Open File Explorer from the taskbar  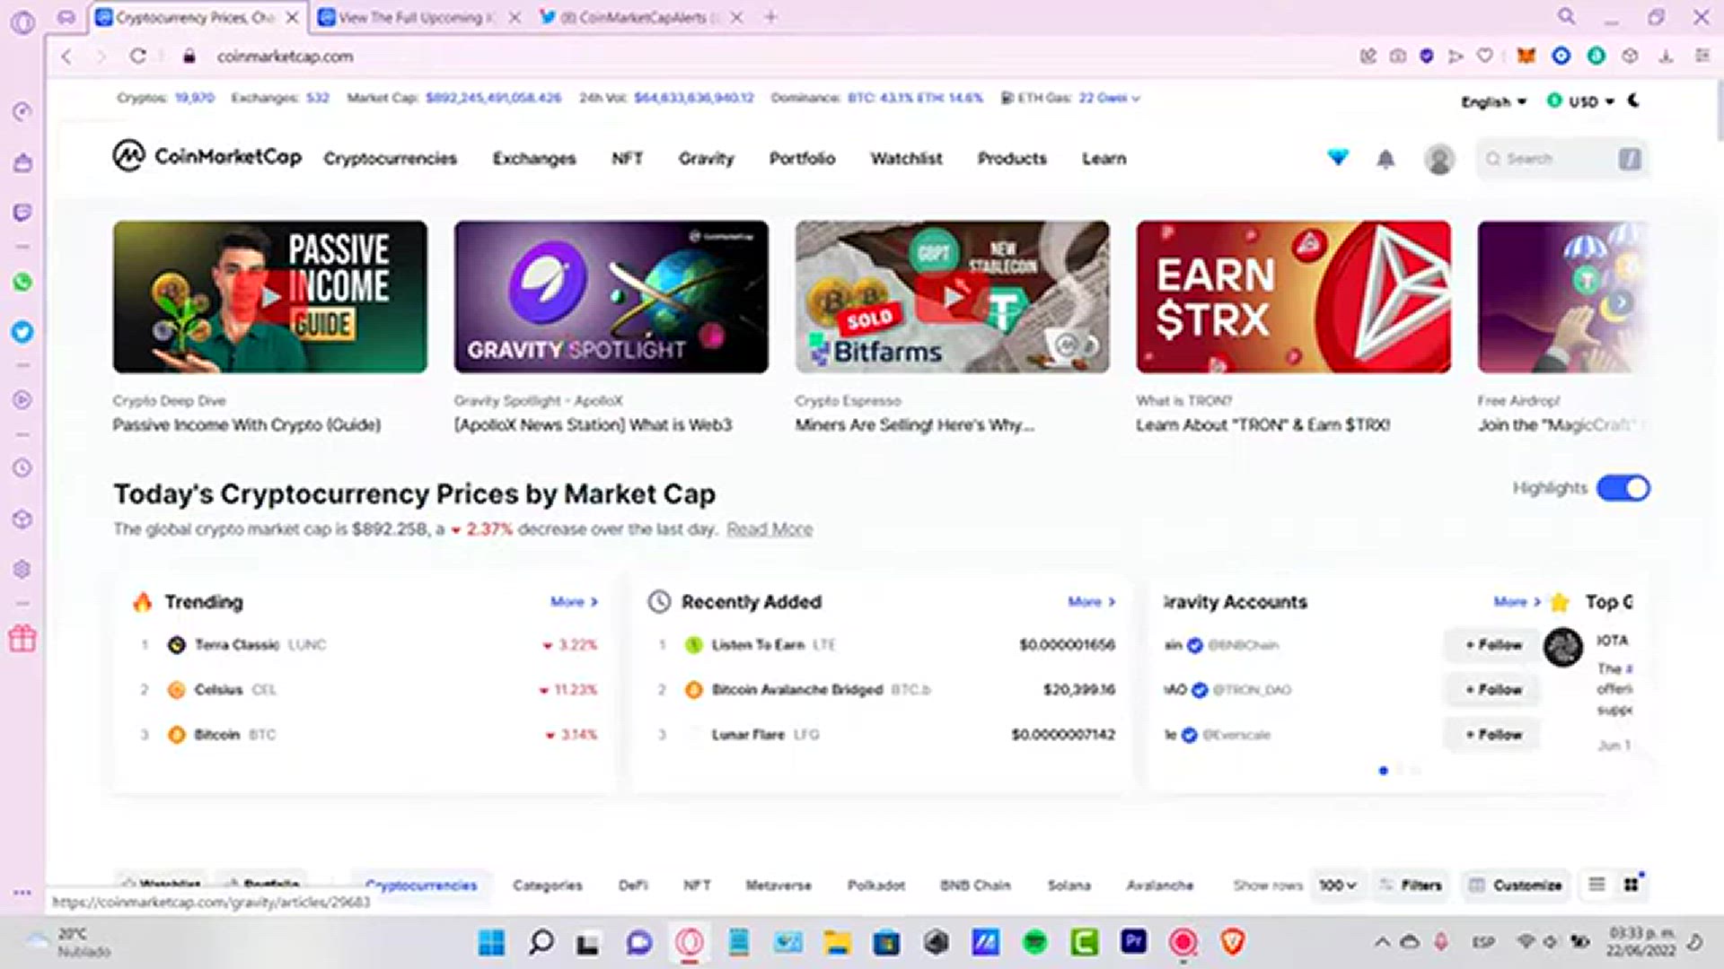click(837, 942)
